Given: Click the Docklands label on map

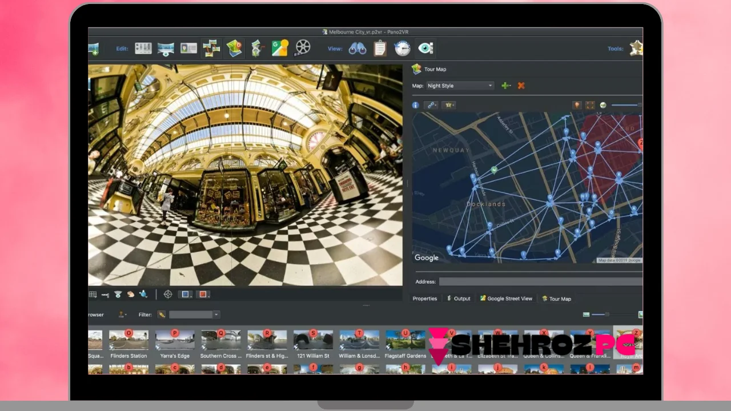Looking at the screenshot, I should [486, 204].
